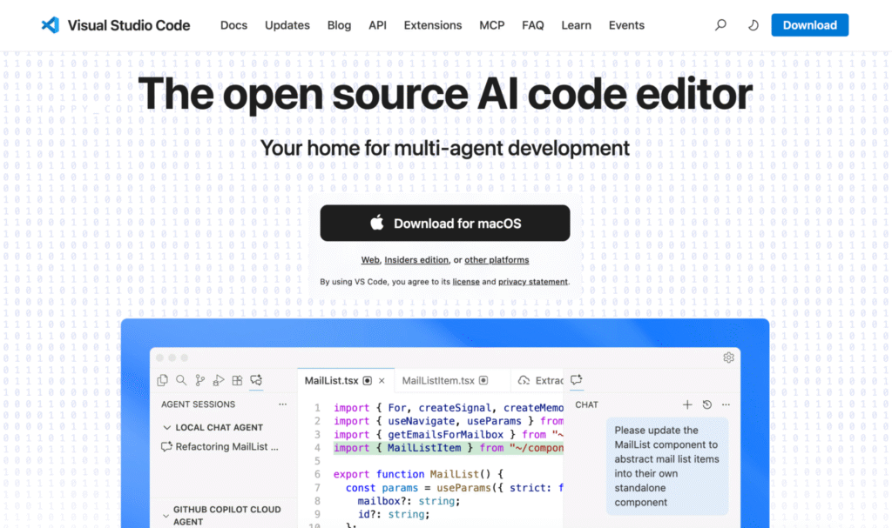Screen dimensions: 892x528
Task: Open the Run and Debug icon
Action: pos(219,380)
